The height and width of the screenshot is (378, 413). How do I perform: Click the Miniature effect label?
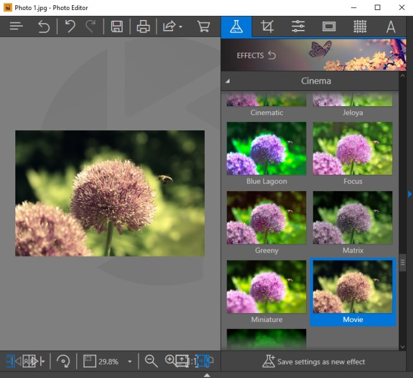tap(267, 320)
